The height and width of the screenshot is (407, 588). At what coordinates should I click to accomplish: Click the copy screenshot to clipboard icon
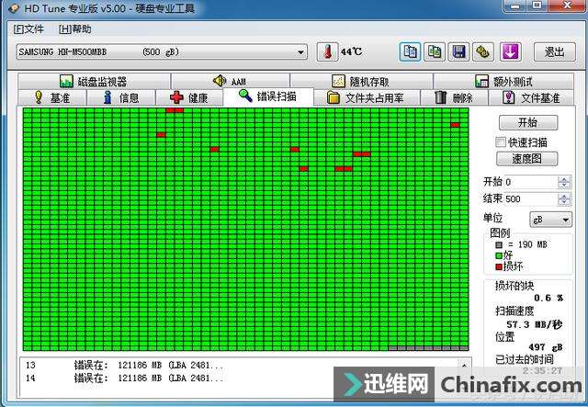(435, 51)
